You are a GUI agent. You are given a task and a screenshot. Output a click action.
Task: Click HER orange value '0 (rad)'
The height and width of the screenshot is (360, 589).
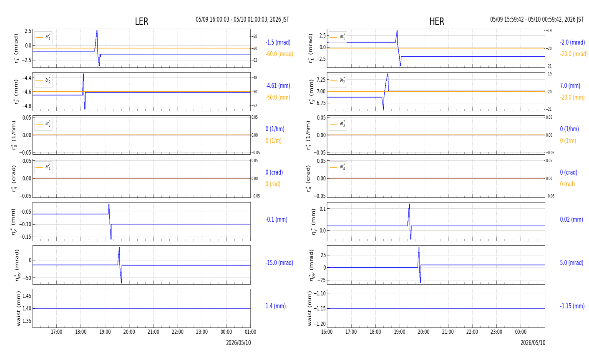pyautogui.click(x=567, y=184)
